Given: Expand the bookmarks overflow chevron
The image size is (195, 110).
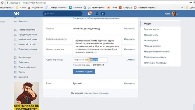Looking at the screenshot, I should pyautogui.click(x=182, y=8).
